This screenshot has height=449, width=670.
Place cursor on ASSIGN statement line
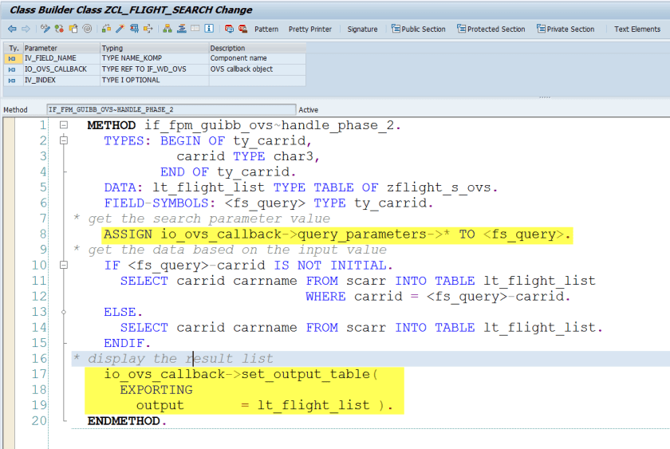[x=337, y=234]
